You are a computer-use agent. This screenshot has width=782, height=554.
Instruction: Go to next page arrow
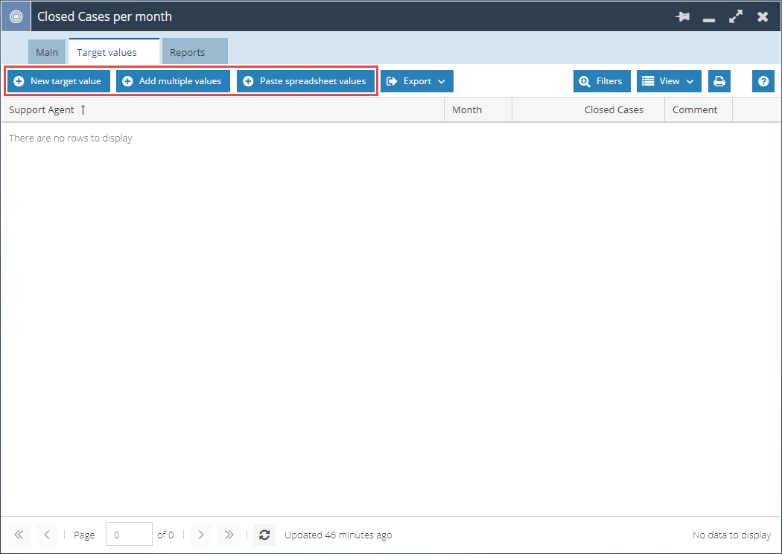pos(200,535)
